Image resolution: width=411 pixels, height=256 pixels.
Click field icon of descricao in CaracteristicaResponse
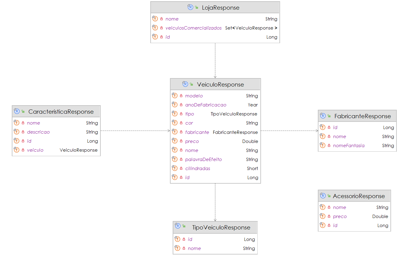[x=16, y=131]
